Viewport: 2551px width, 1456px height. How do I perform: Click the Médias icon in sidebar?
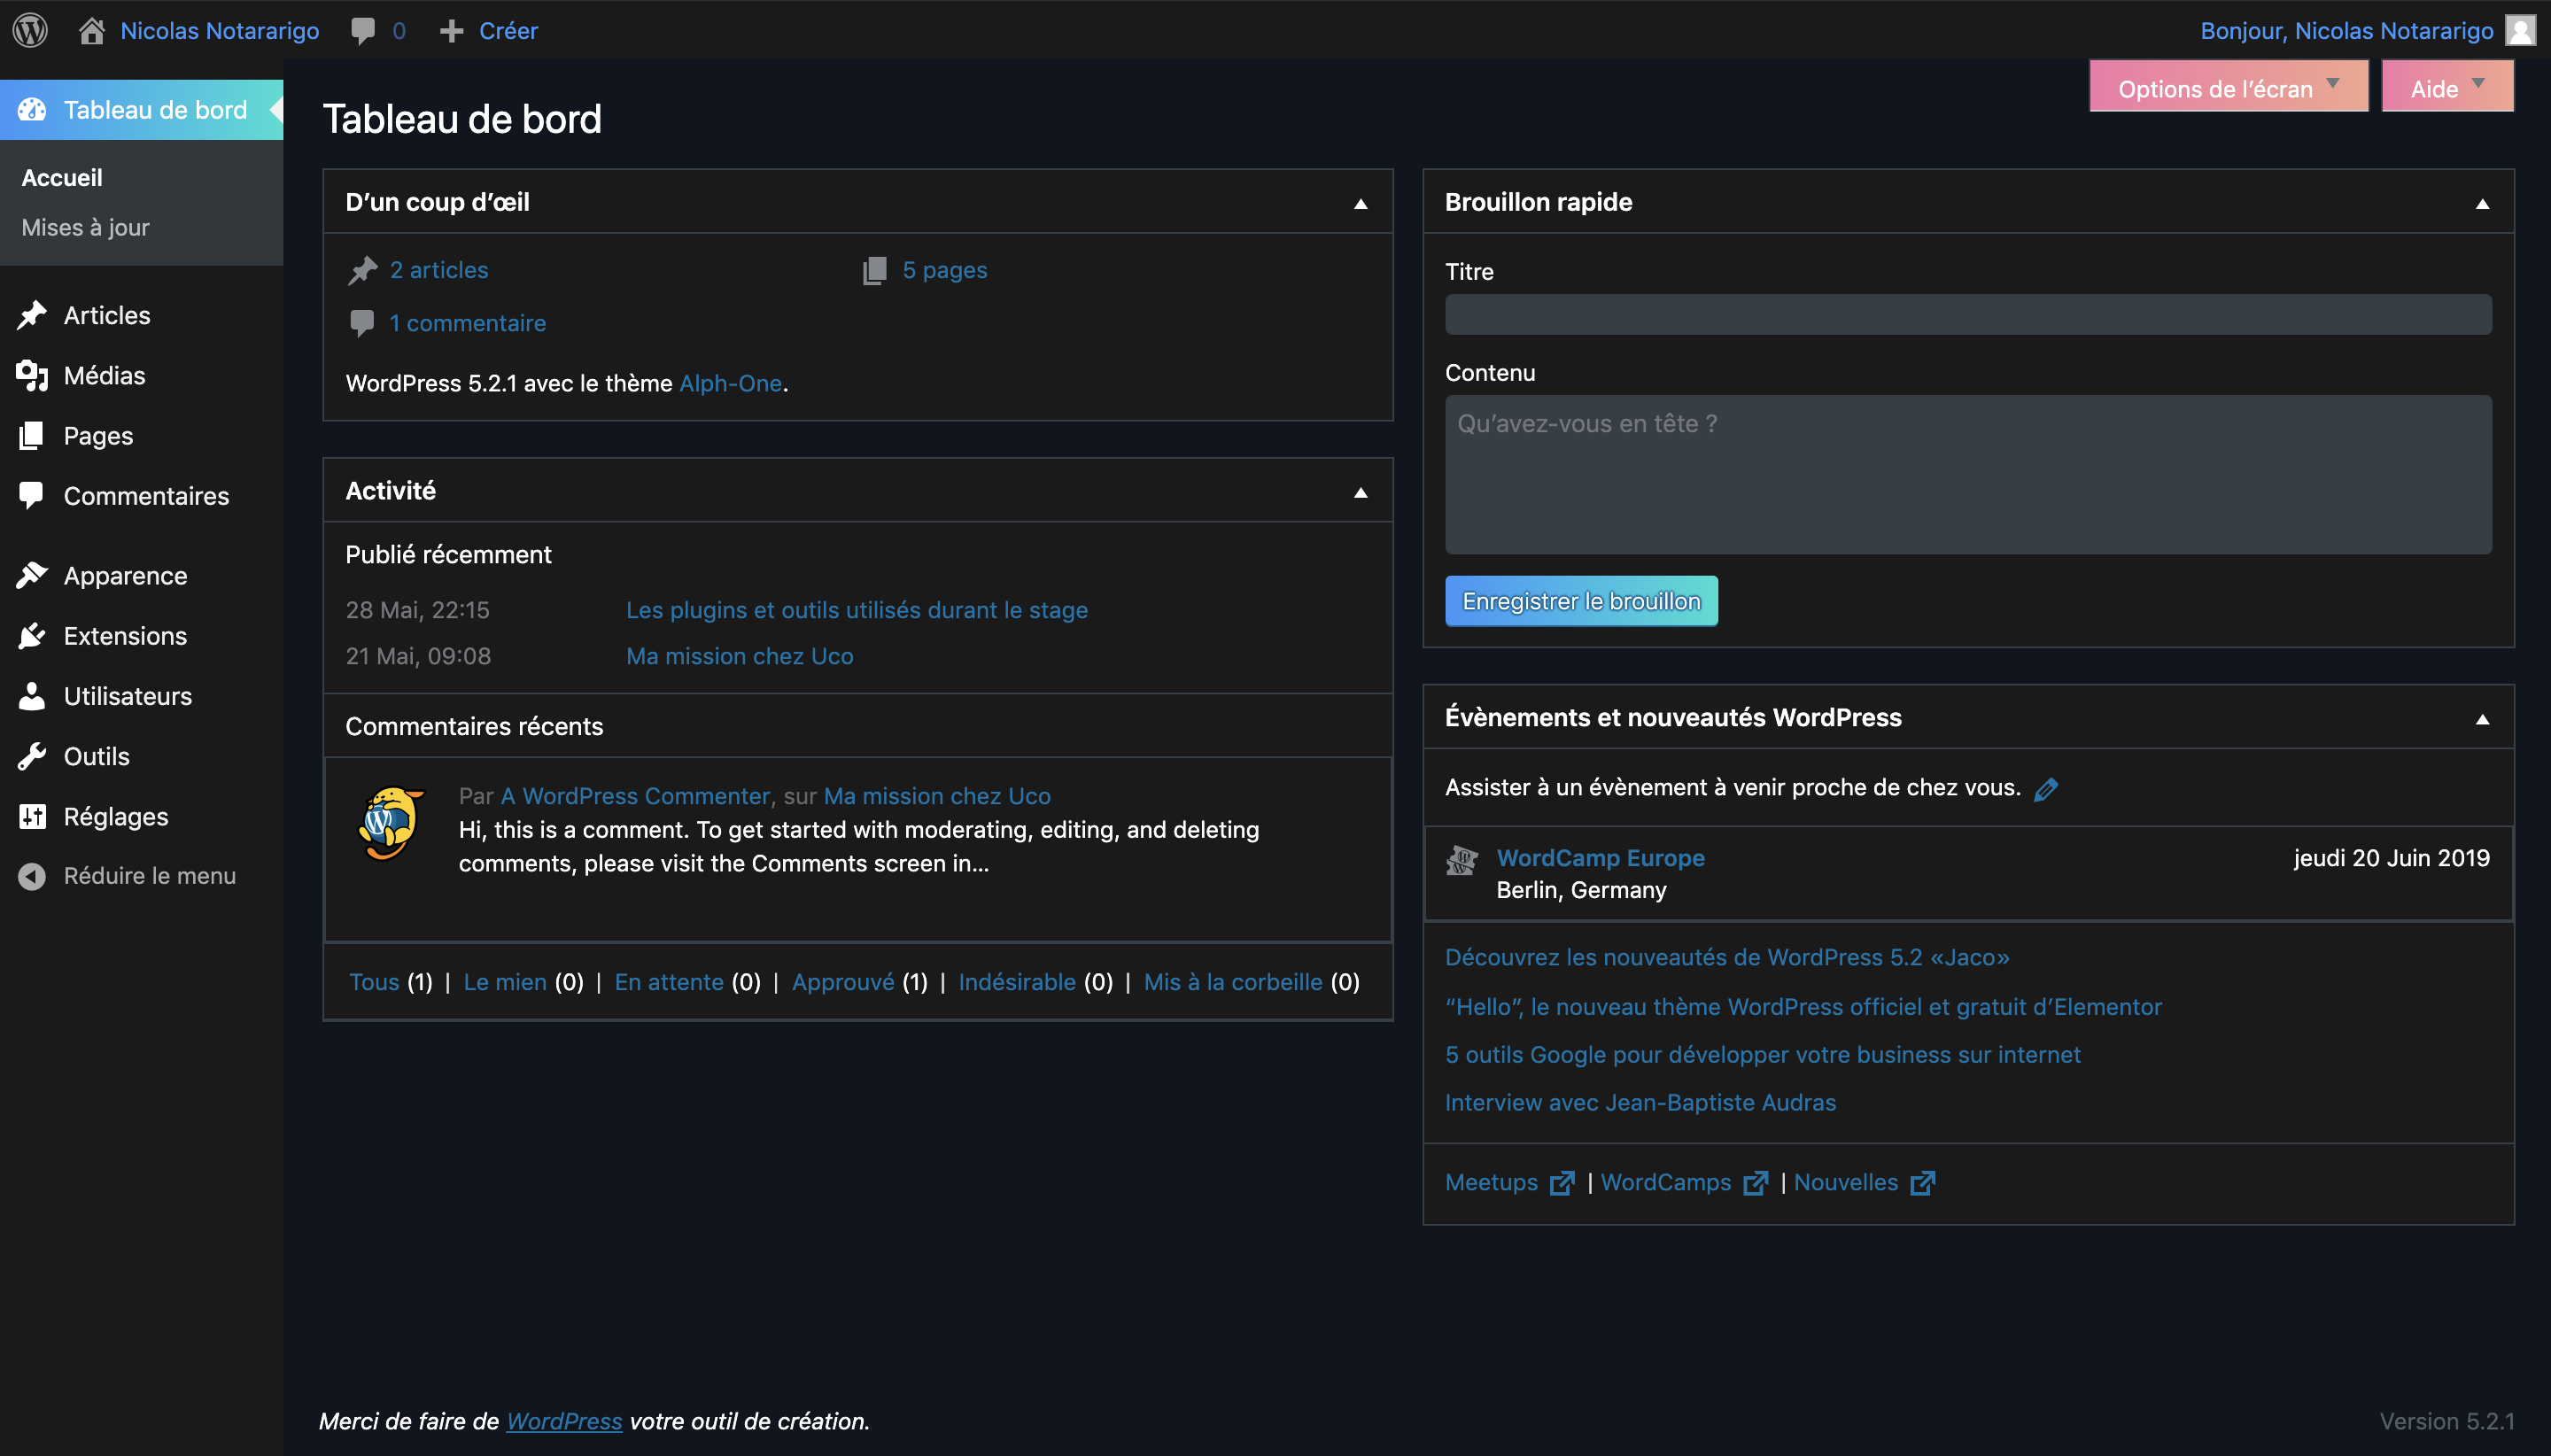32,375
